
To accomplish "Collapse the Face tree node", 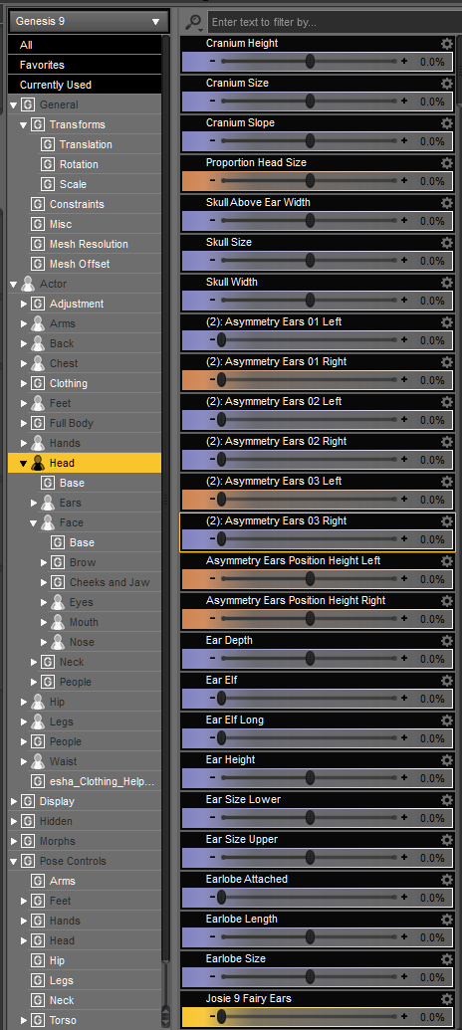I will [34, 522].
